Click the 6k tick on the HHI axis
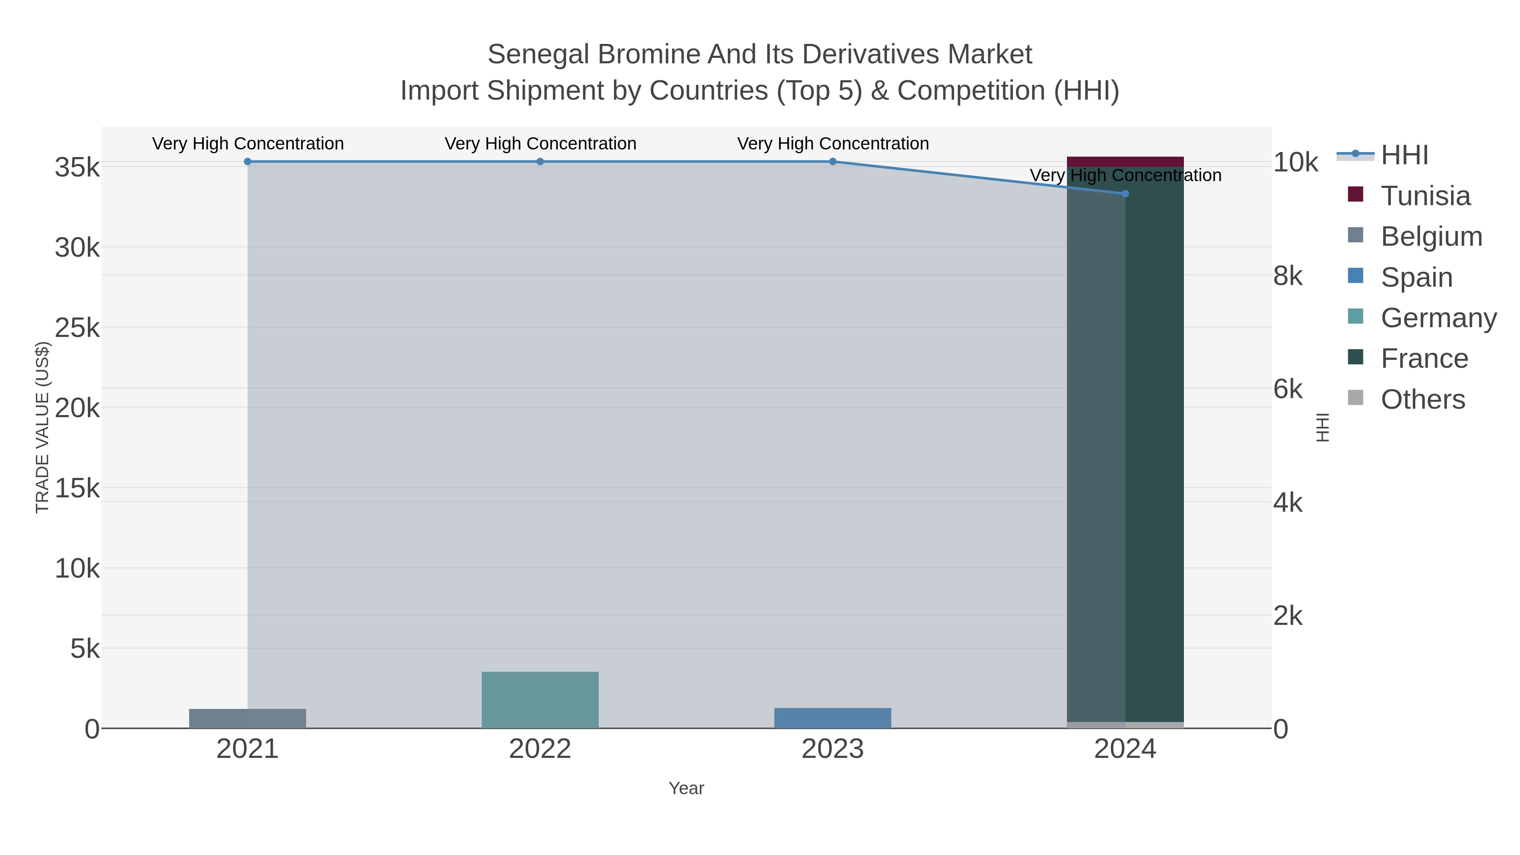This screenshot has height=855, width=1520. (x=1287, y=389)
